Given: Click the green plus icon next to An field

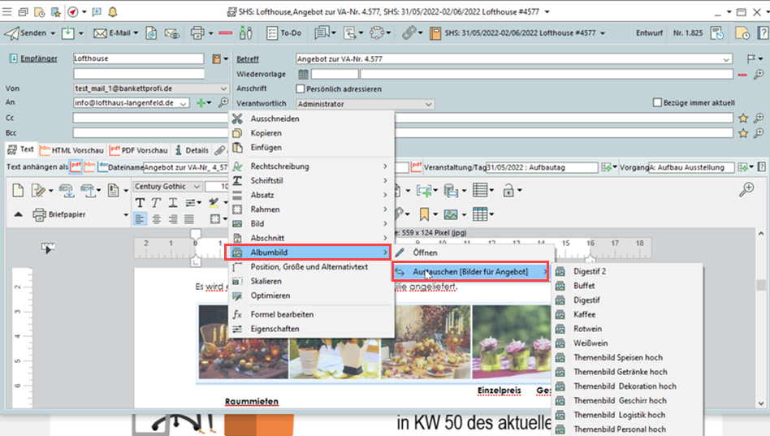Looking at the screenshot, I should [x=201, y=103].
